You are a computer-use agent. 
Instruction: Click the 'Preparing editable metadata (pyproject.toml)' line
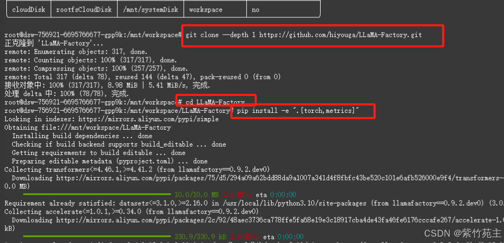[109, 161]
